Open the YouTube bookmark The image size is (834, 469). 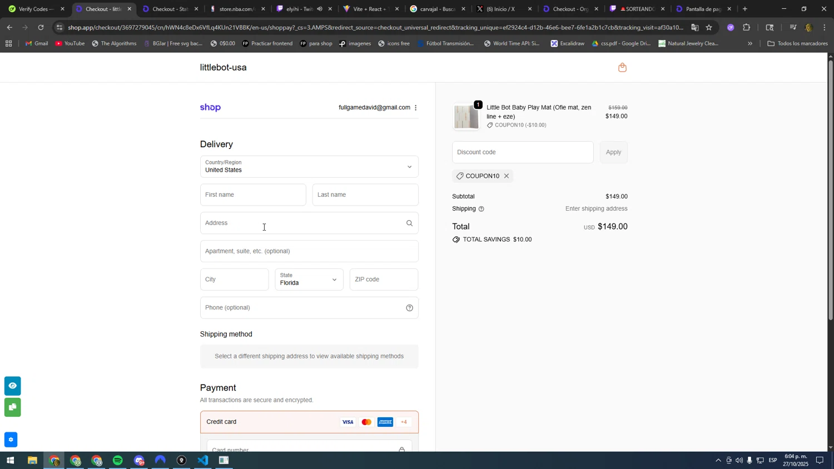(70, 43)
